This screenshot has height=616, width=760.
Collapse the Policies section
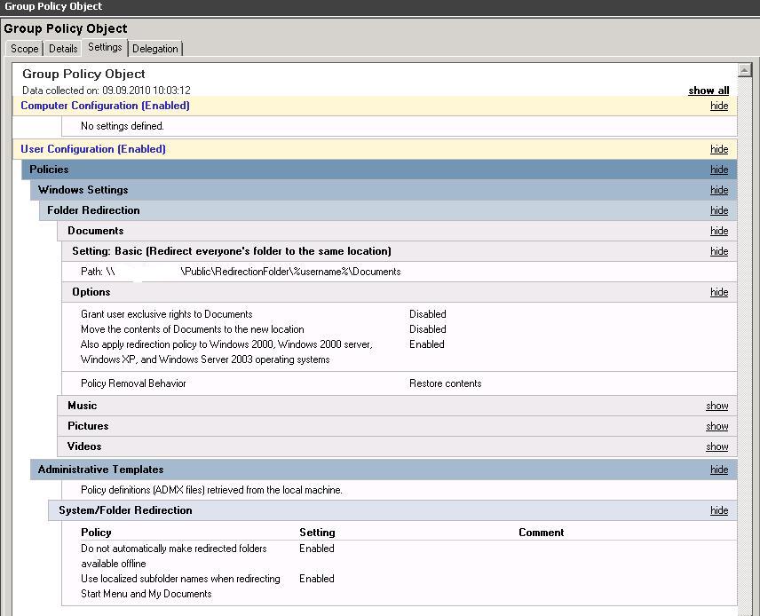pyautogui.click(x=719, y=170)
